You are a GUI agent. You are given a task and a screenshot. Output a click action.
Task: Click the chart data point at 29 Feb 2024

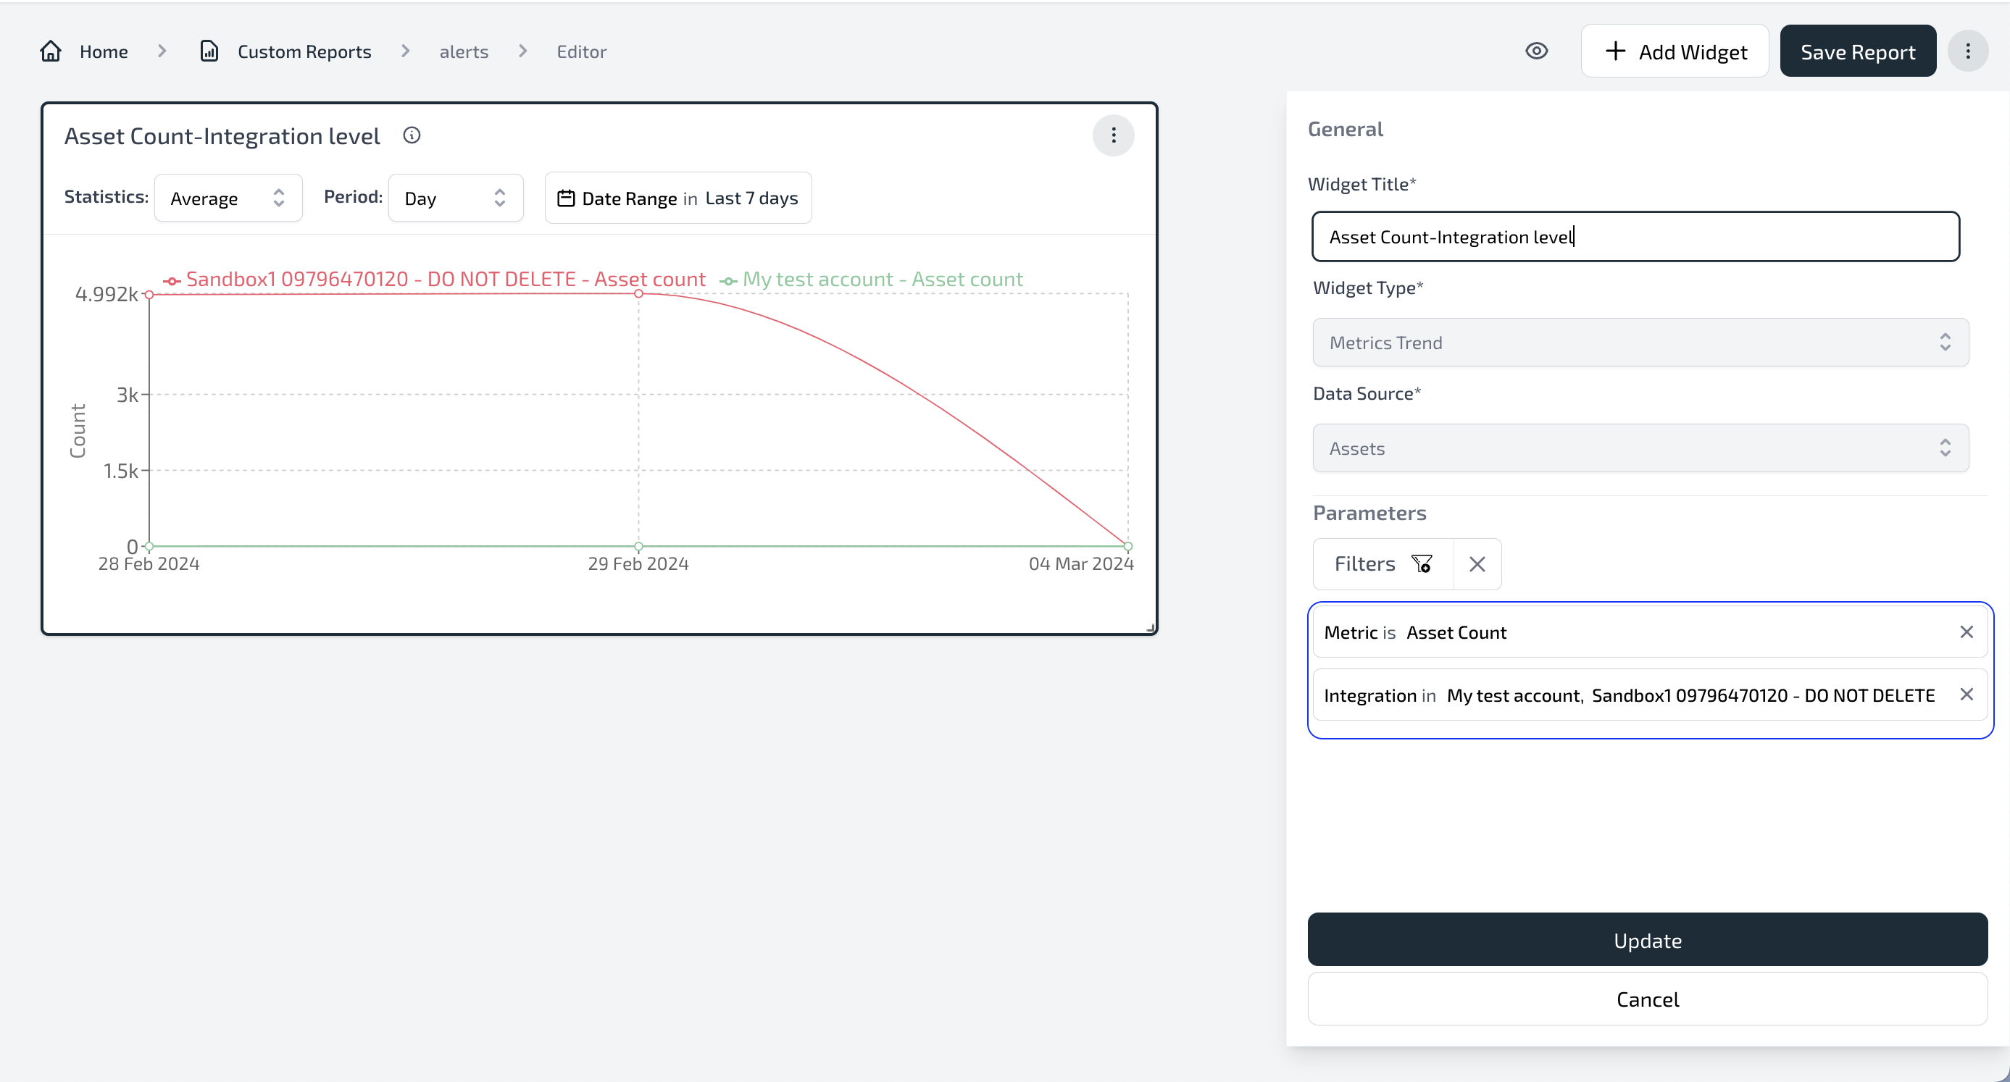pos(638,294)
